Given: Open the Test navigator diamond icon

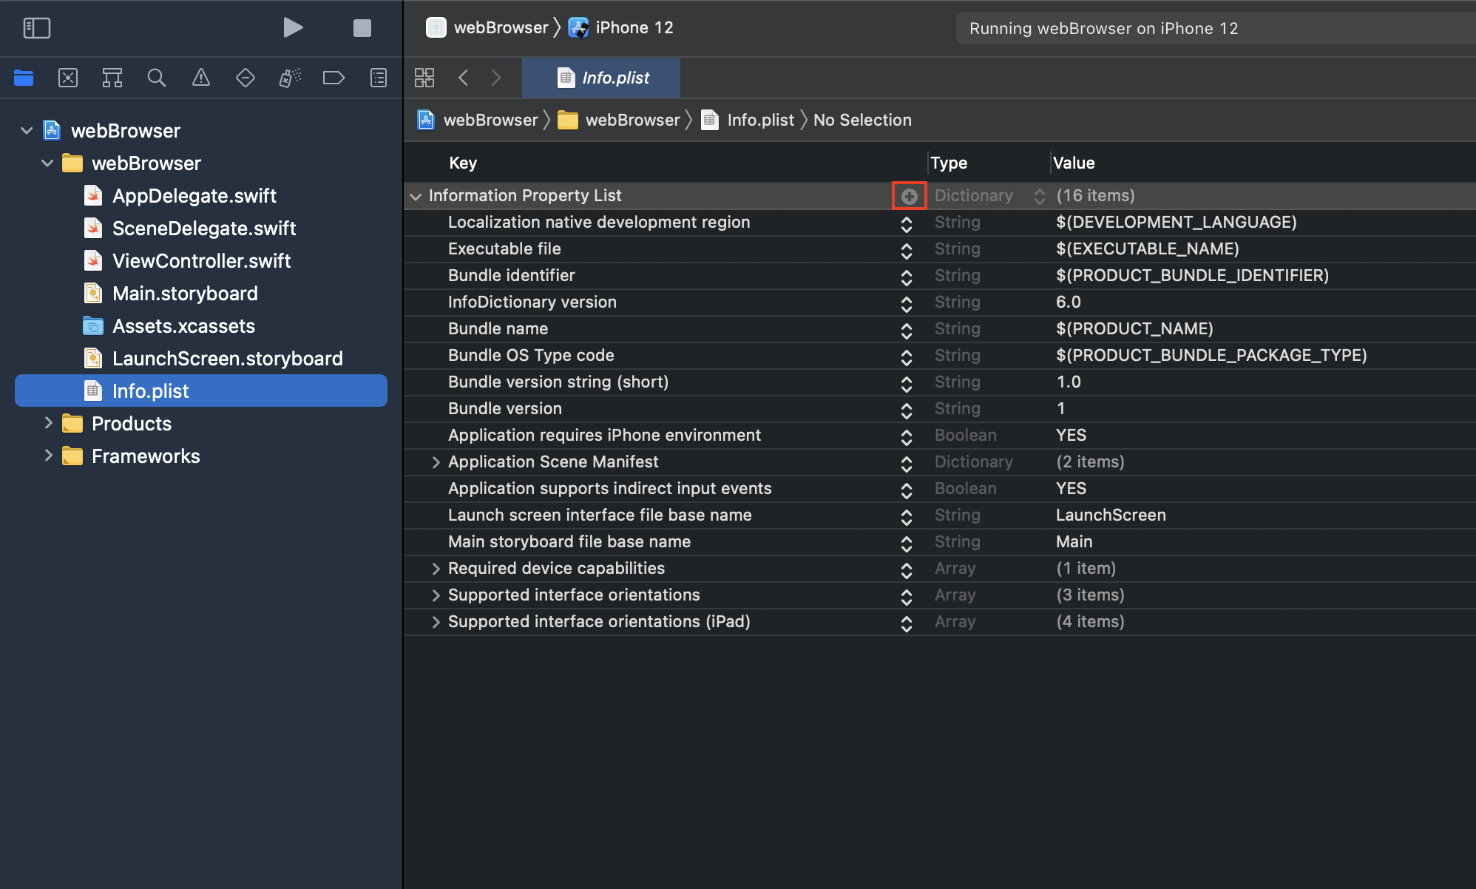Looking at the screenshot, I should pos(246,78).
